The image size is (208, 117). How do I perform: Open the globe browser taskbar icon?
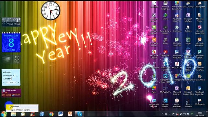point(42,114)
